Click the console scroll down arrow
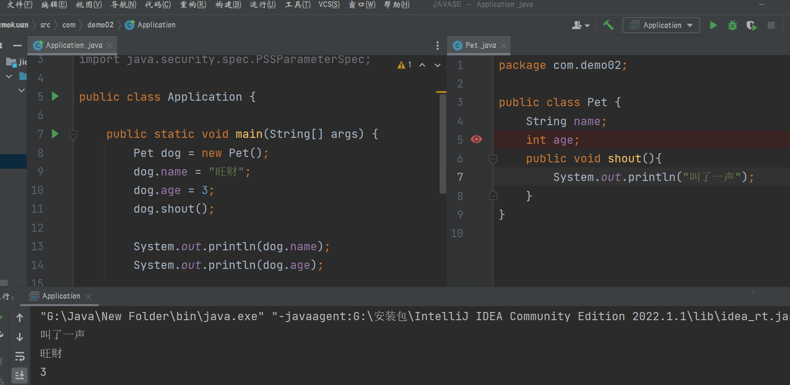Viewport: 790px width, 385px height. (x=20, y=337)
